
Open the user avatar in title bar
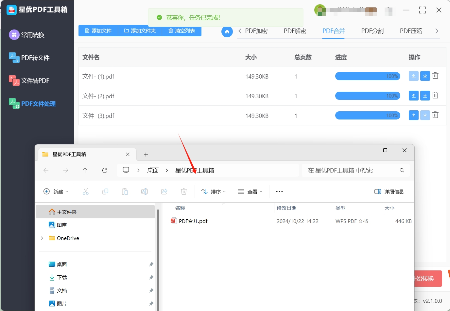(x=320, y=10)
